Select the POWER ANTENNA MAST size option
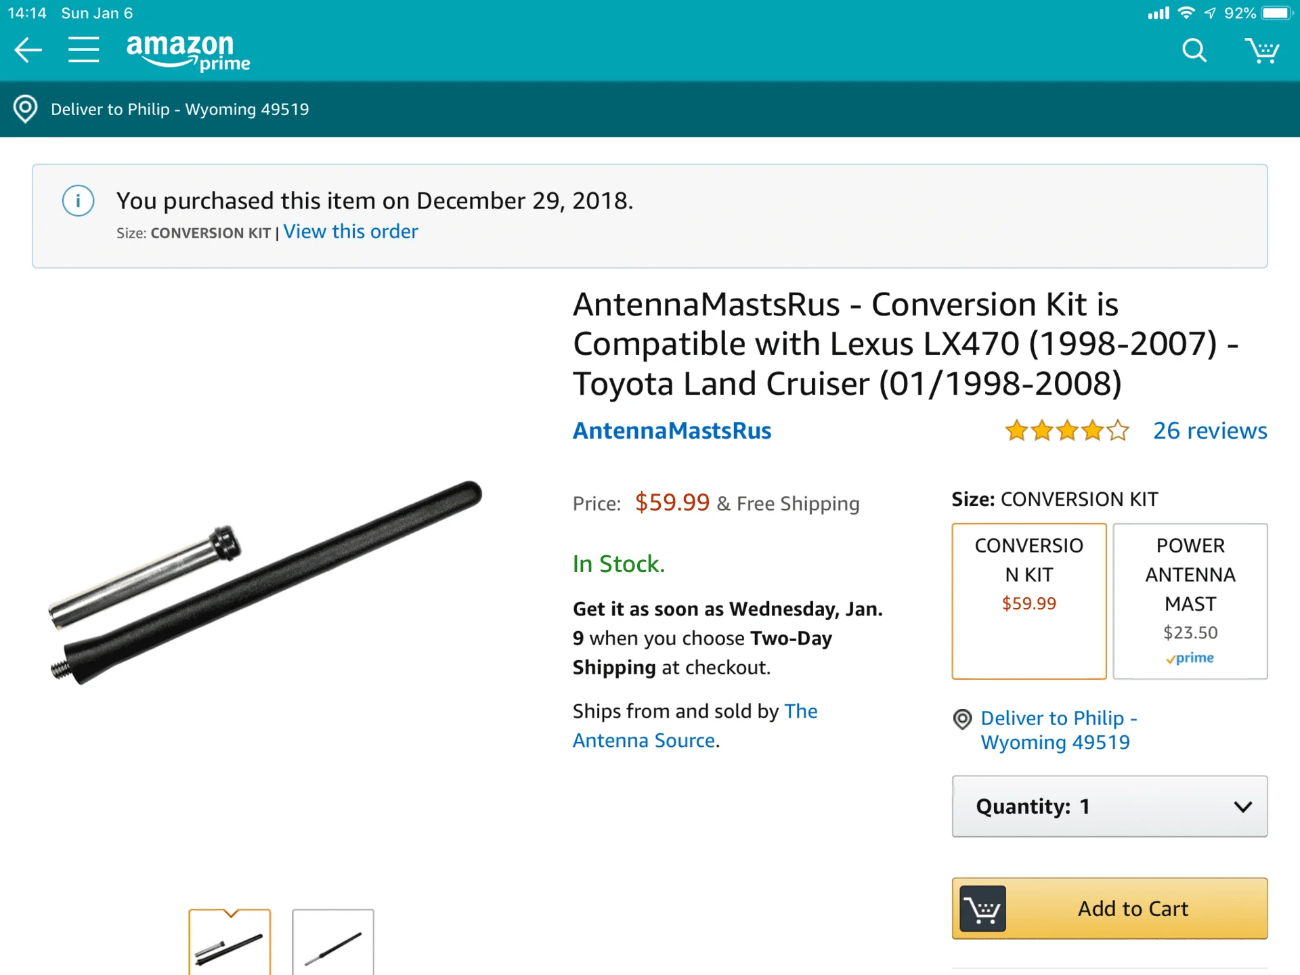Viewport: 1300px width, 975px height. [1190, 601]
